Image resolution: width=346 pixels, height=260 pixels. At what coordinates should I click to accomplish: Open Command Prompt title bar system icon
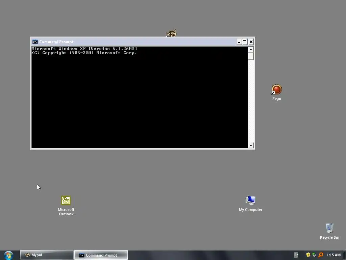35,42
